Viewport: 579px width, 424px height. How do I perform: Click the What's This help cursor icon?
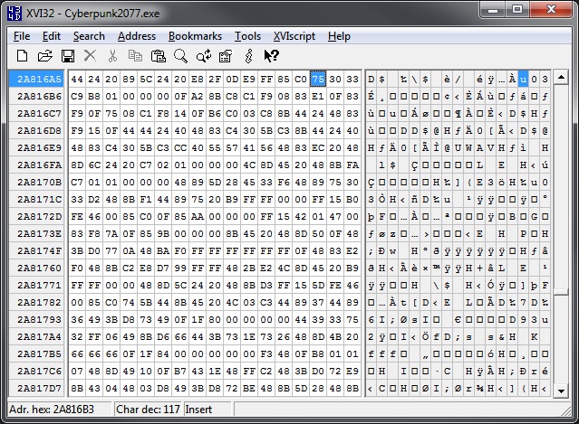pyautogui.click(x=272, y=56)
